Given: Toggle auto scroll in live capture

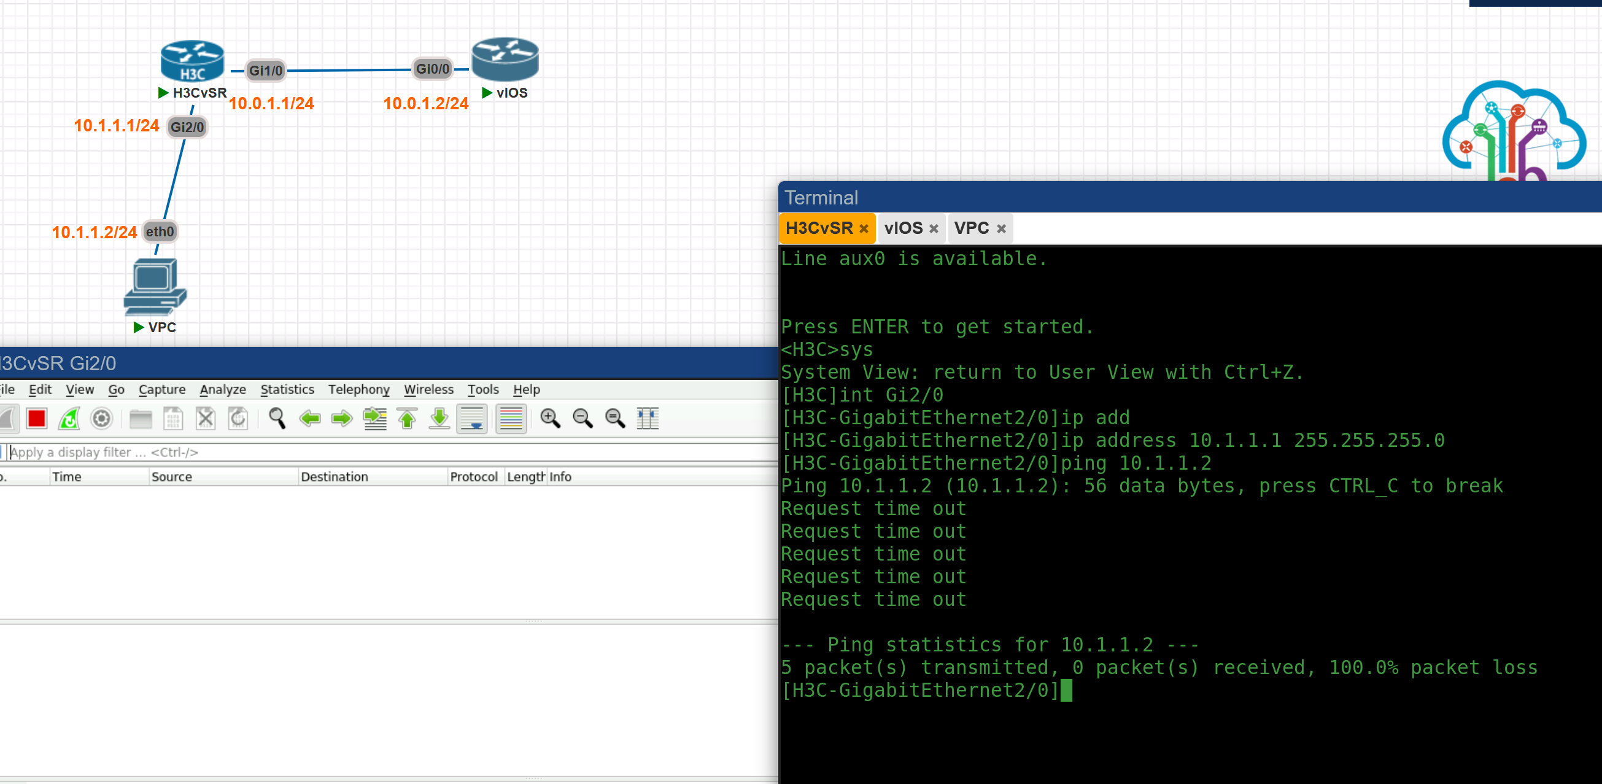Looking at the screenshot, I should click(x=473, y=418).
